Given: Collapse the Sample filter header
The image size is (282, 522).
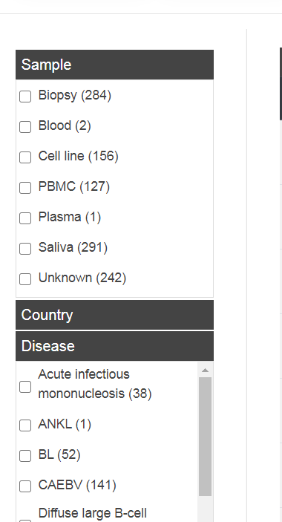Looking at the screenshot, I should pyautogui.click(x=114, y=65).
